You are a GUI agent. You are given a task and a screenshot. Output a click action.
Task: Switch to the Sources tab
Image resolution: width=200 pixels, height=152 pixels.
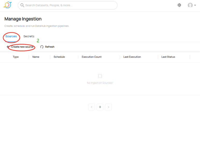(11, 37)
